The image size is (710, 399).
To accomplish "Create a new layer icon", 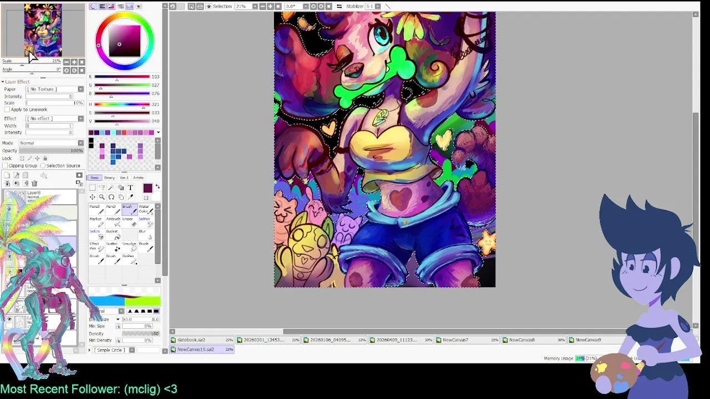I will click(7, 175).
